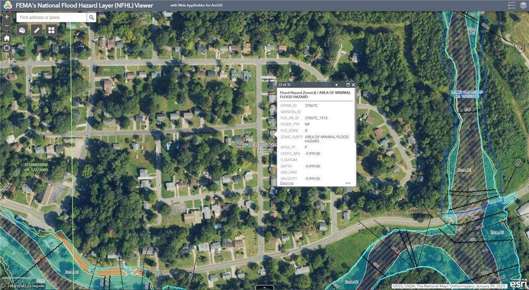
Task: Expand the bottom attribute table handle
Action: [x=264, y=287]
